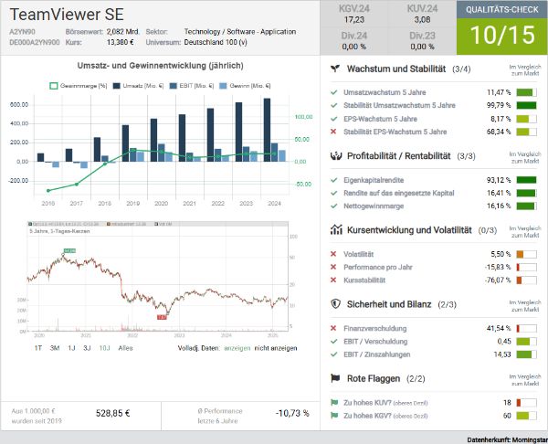The height and width of the screenshot is (444, 548).
Task: Click checkmark next to EPS-Wachstum 5 Jahre
Action: click(x=333, y=119)
